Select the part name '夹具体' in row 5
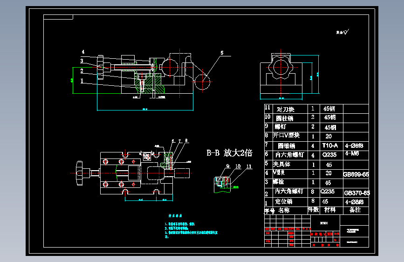Screen dimensions: 404x262 tap(281, 164)
